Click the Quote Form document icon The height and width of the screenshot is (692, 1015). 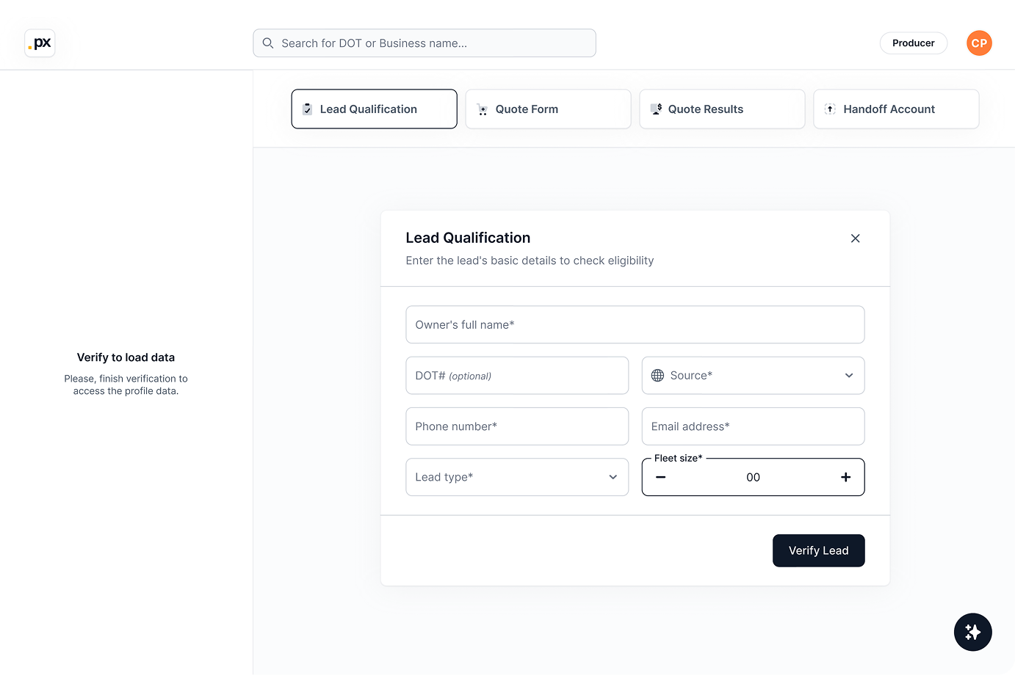click(x=483, y=109)
